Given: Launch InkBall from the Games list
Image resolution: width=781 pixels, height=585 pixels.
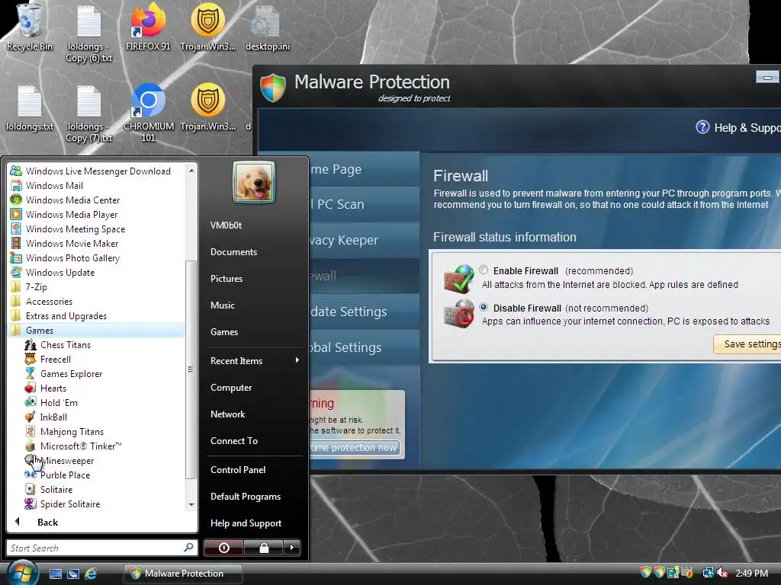Looking at the screenshot, I should [x=53, y=417].
